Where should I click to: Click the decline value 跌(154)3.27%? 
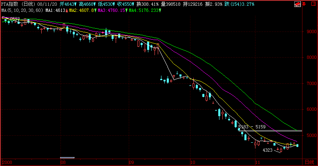tap(239, 4)
